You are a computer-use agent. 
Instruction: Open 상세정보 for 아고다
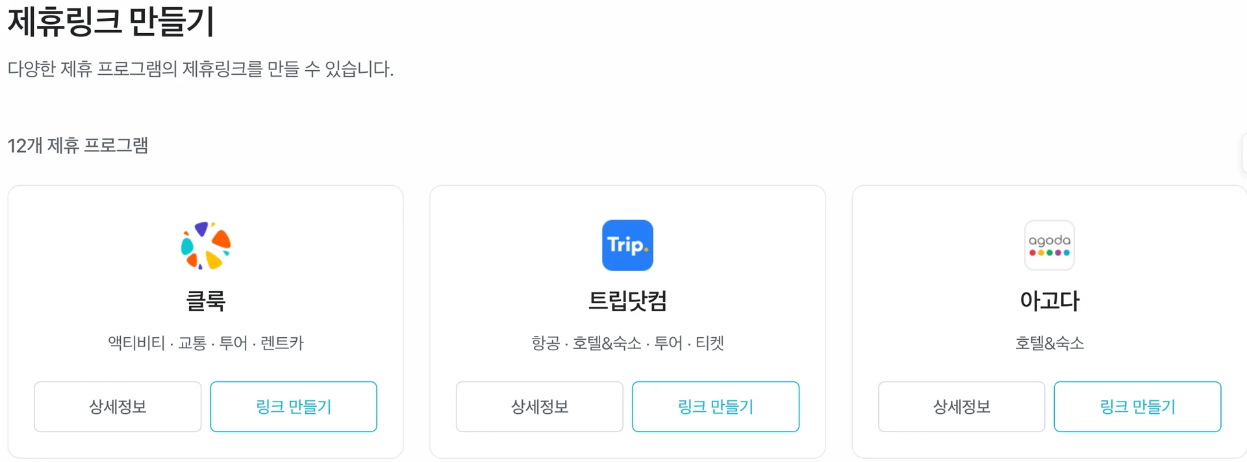tap(961, 406)
